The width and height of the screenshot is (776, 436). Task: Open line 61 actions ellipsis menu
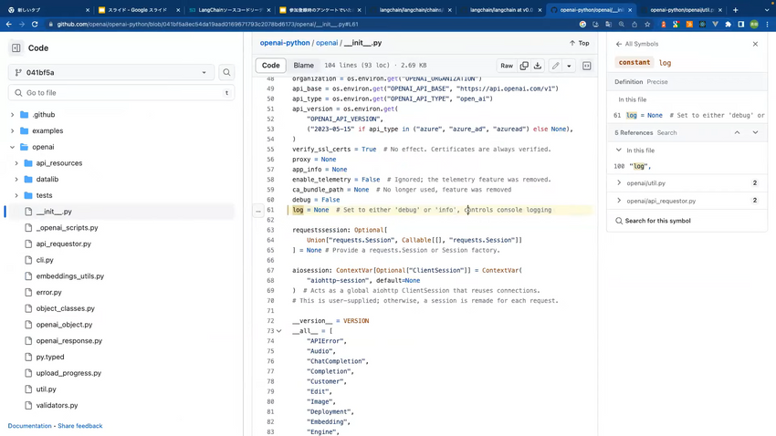coord(258,210)
